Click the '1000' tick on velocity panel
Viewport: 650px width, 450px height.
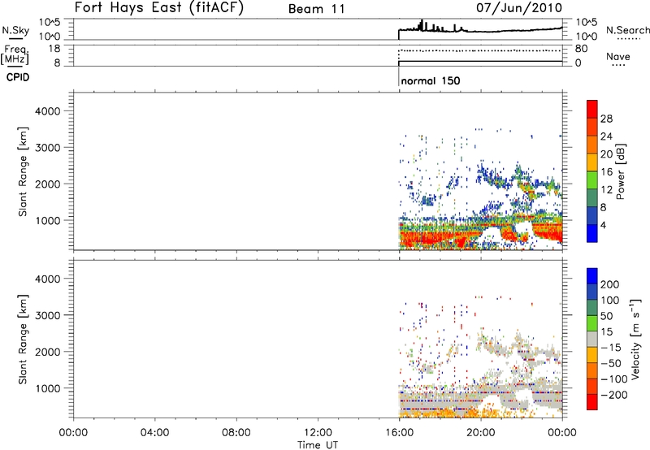[48, 388]
